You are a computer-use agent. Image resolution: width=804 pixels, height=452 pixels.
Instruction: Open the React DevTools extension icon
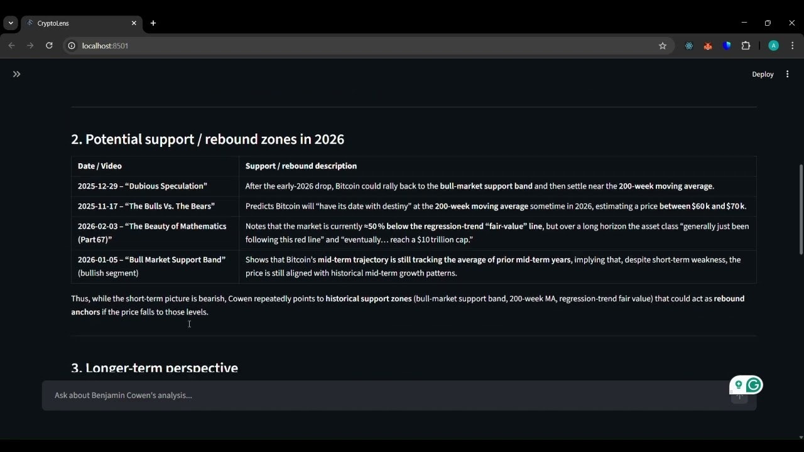click(x=689, y=46)
